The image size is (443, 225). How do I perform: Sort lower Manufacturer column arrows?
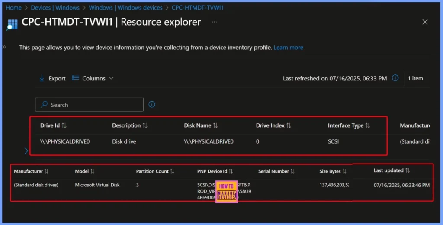[x=46, y=171]
